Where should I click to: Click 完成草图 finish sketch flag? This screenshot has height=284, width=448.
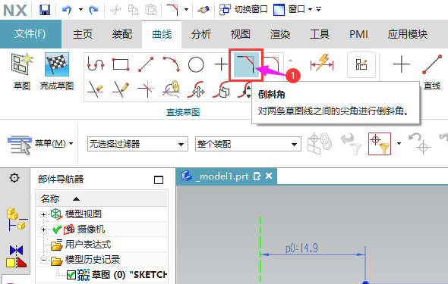[57, 71]
